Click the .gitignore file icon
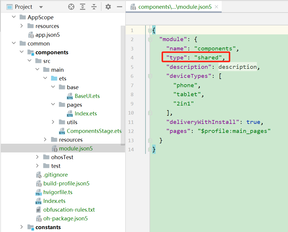The height and width of the screenshot is (232, 288). (39, 175)
